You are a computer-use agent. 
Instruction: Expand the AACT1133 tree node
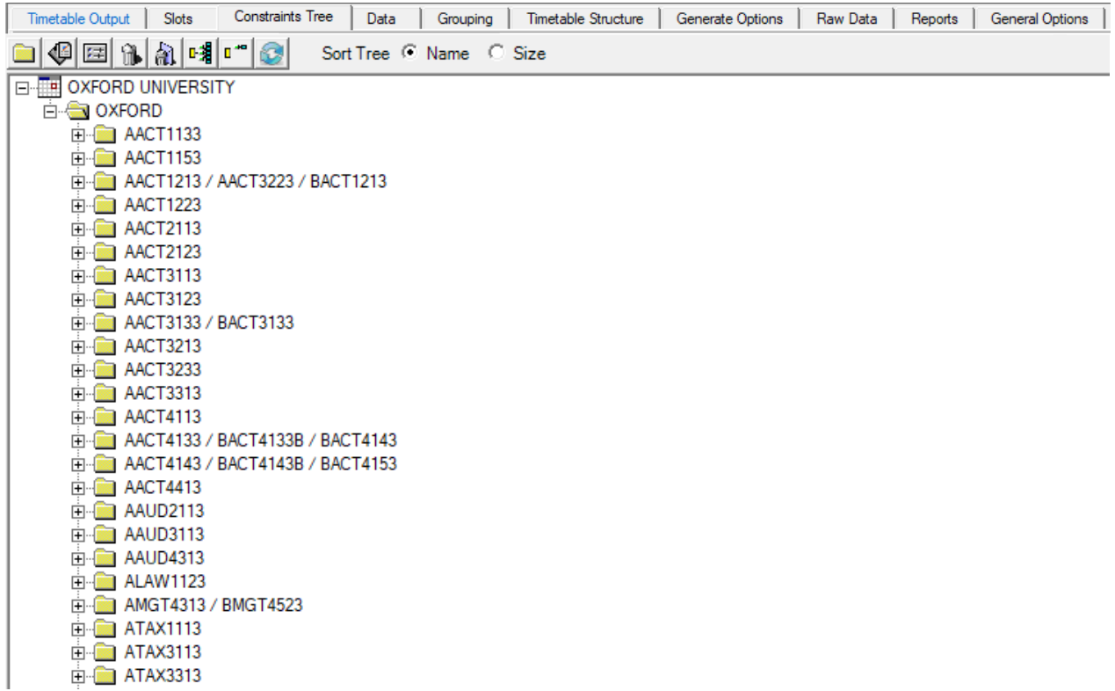tap(78, 135)
